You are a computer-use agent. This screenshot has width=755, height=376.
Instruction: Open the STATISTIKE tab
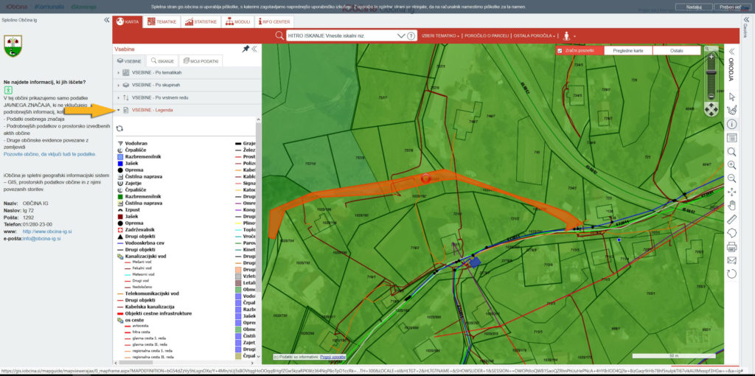[x=201, y=22]
